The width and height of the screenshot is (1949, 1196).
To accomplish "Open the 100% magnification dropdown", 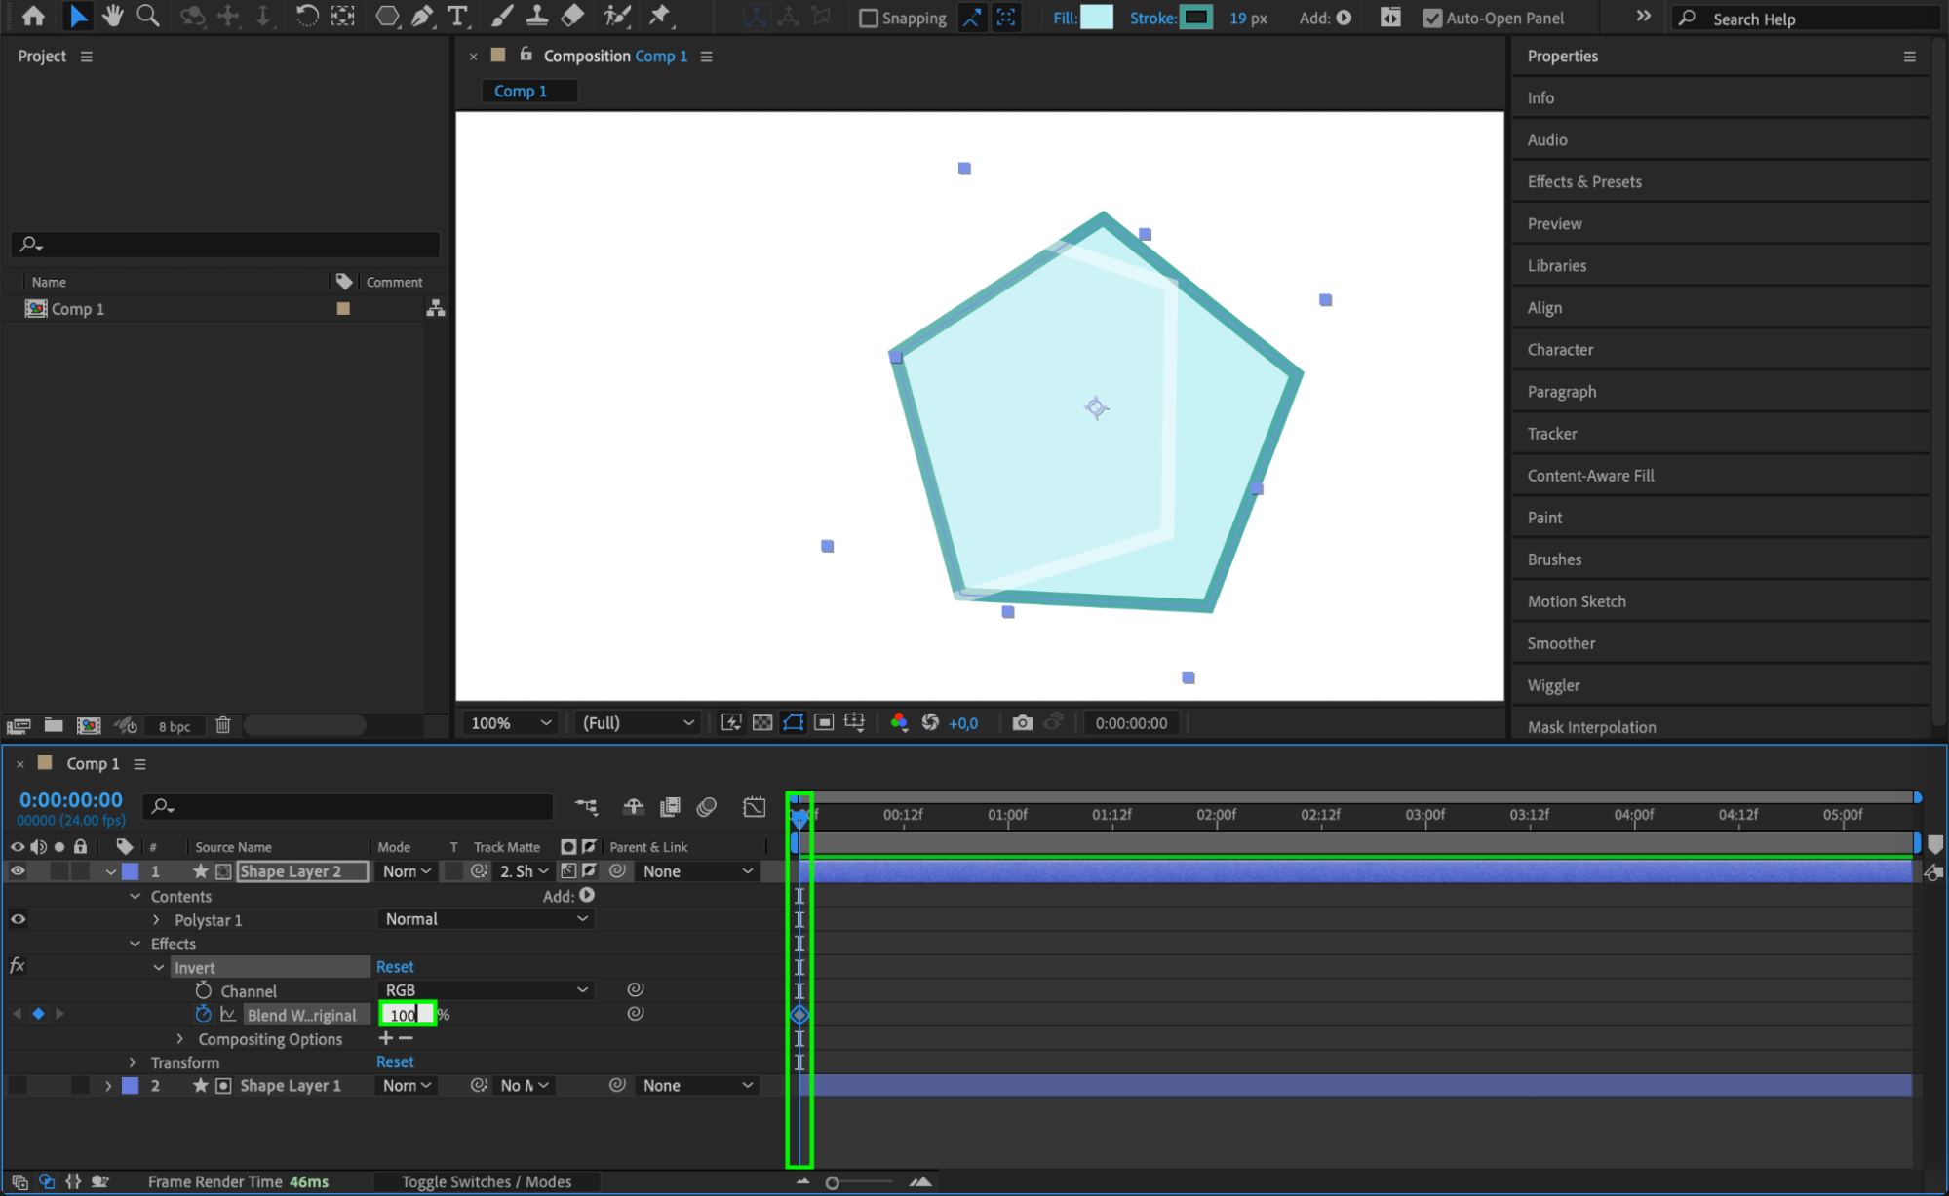I will click(x=511, y=722).
